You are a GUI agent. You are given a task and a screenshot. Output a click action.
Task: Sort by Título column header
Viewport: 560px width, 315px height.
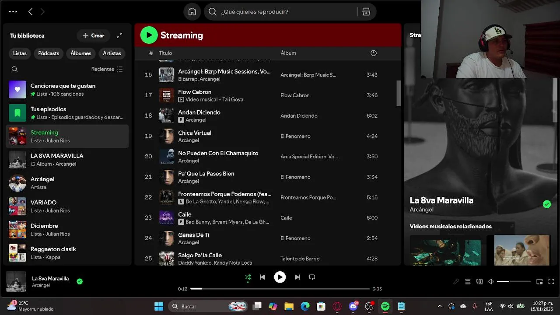click(x=165, y=53)
